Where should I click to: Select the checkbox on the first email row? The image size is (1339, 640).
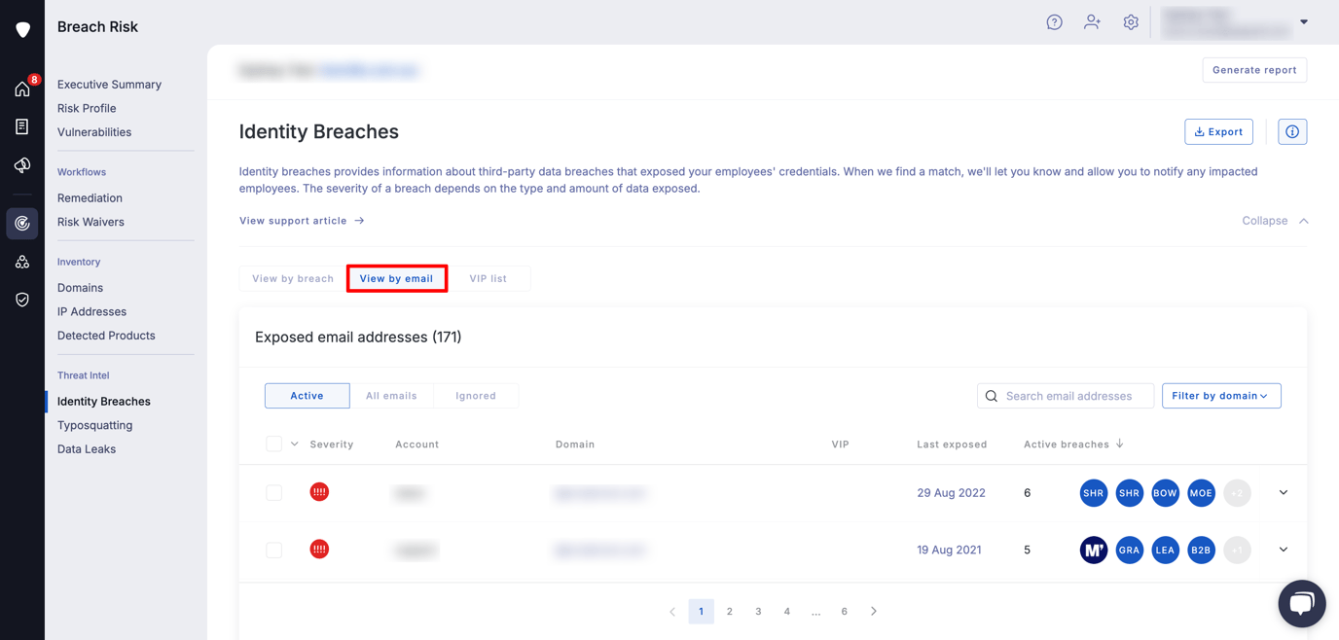(273, 492)
